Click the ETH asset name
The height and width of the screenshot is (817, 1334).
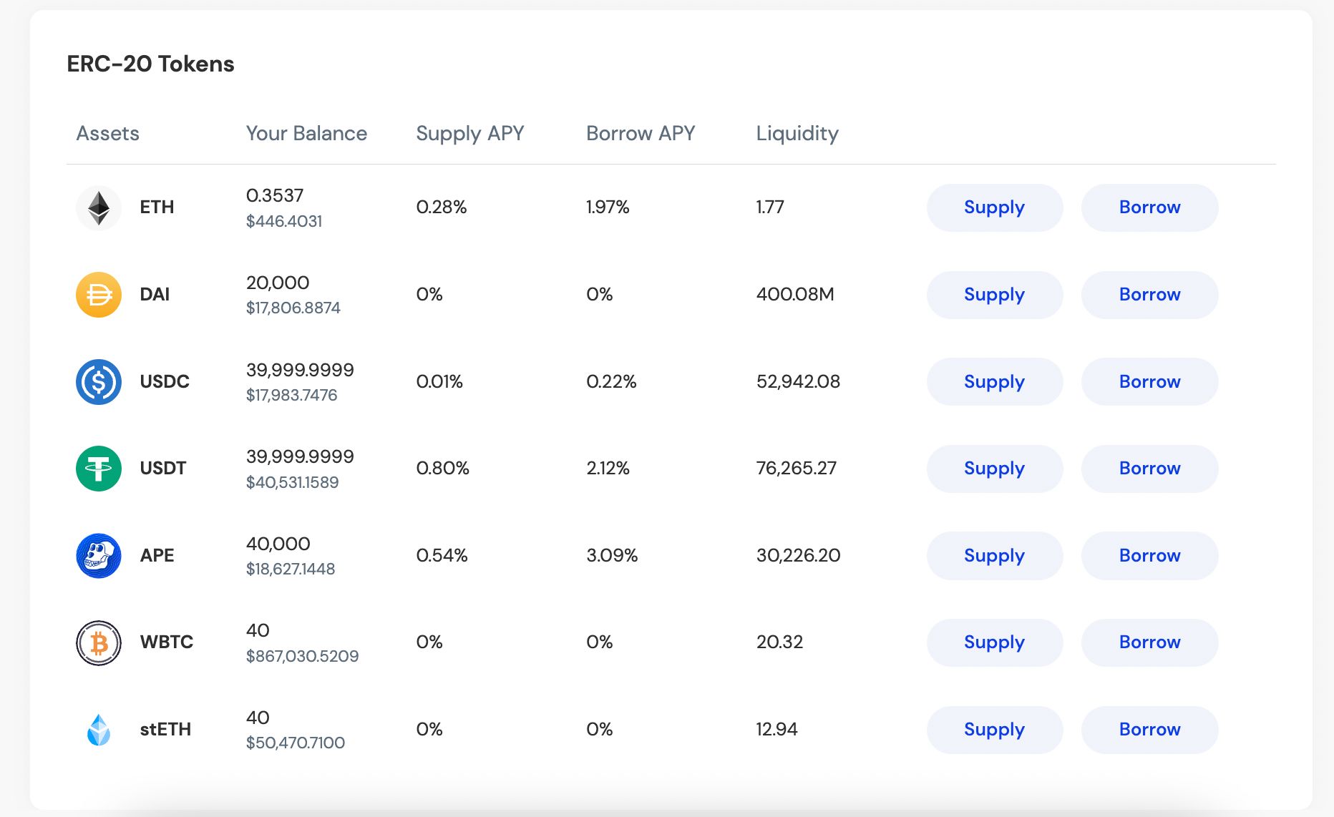(x=157, y=207)
